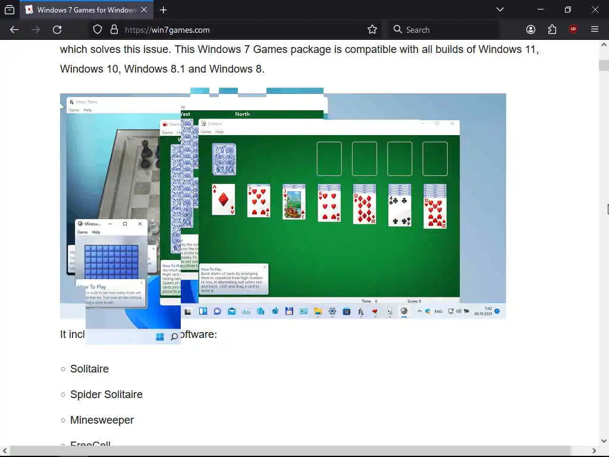609x457 pixels.
Task: Open the uBlock Origin extension
Action: pyautogui.click(x=573, y=30)
